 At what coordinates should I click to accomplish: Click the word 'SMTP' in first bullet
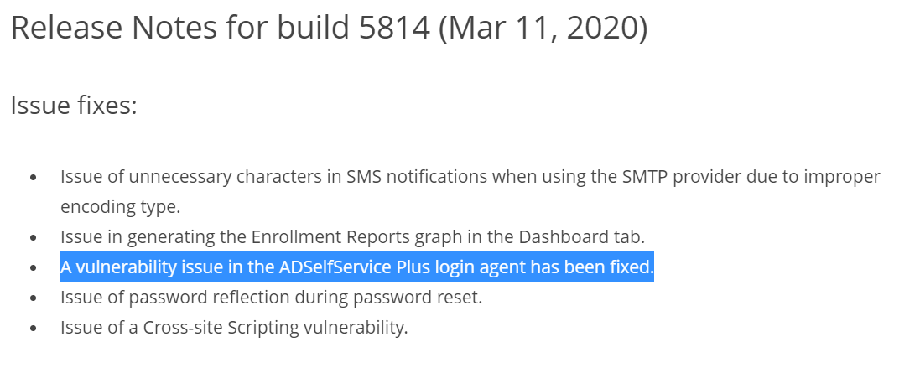[644, 176]
